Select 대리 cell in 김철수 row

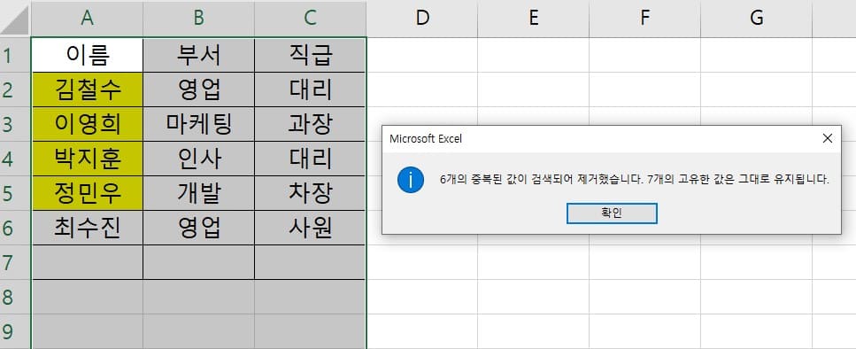click(x=310, y=89)
